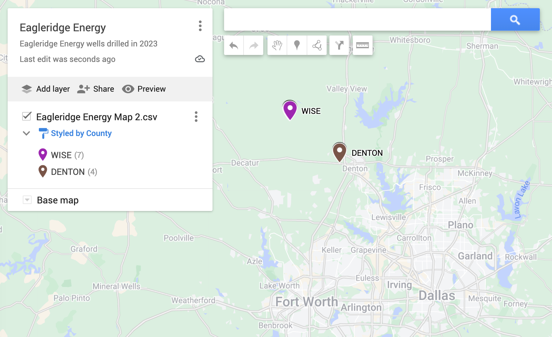Select the measure distances ruler tool
Viewport: 552px width, 337px height.
click(363, 46)
